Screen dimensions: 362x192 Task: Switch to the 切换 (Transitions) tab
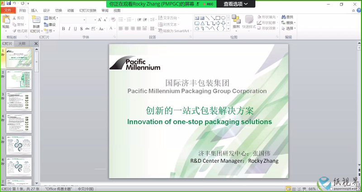click(x=58, y=10)
